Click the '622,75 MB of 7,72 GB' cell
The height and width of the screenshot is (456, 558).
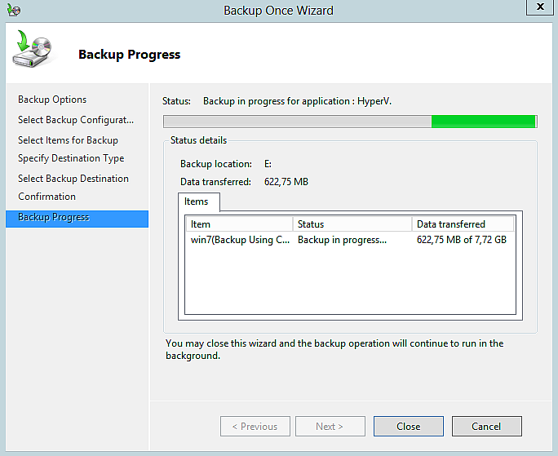(462, 240)
